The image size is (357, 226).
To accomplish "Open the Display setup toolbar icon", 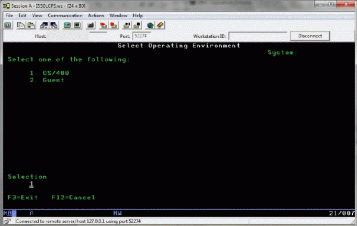I will click(x=67, y=25).
